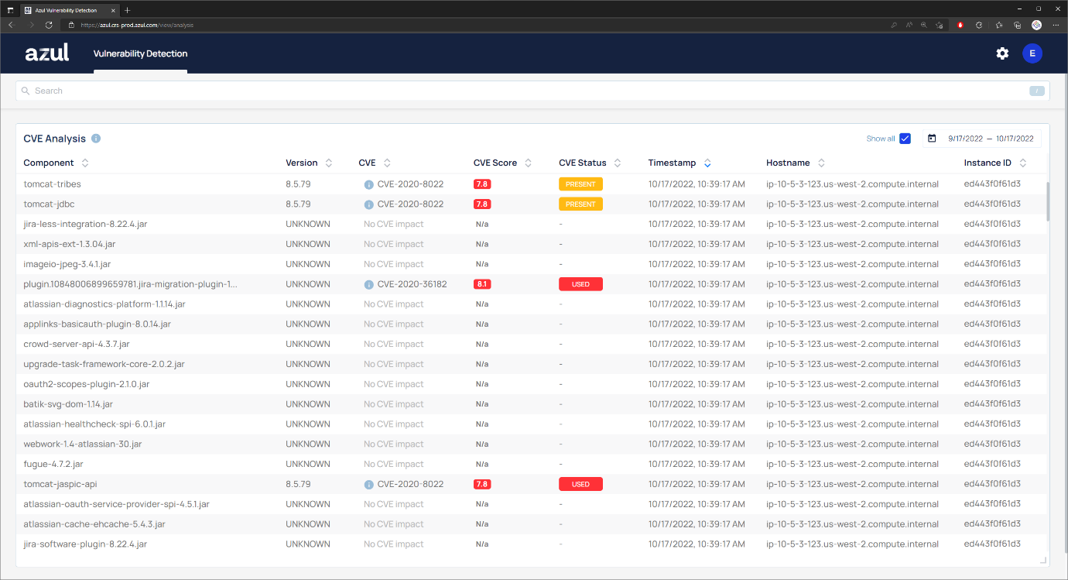This screenshot has height=580, width=1068.
Task: Open the user account avatar E
Action: coord(1032,53)
